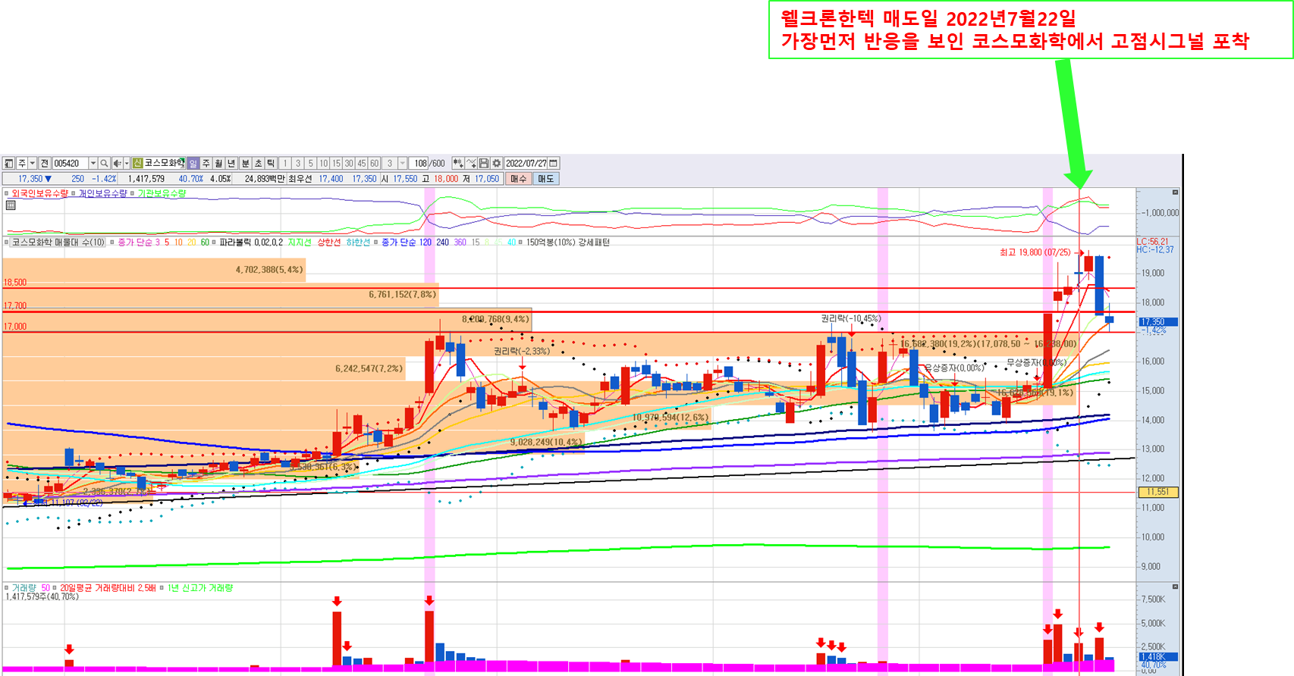1294x676 pixels.
Task: Select the 45 interval button
Action: [x=362, y=163]
